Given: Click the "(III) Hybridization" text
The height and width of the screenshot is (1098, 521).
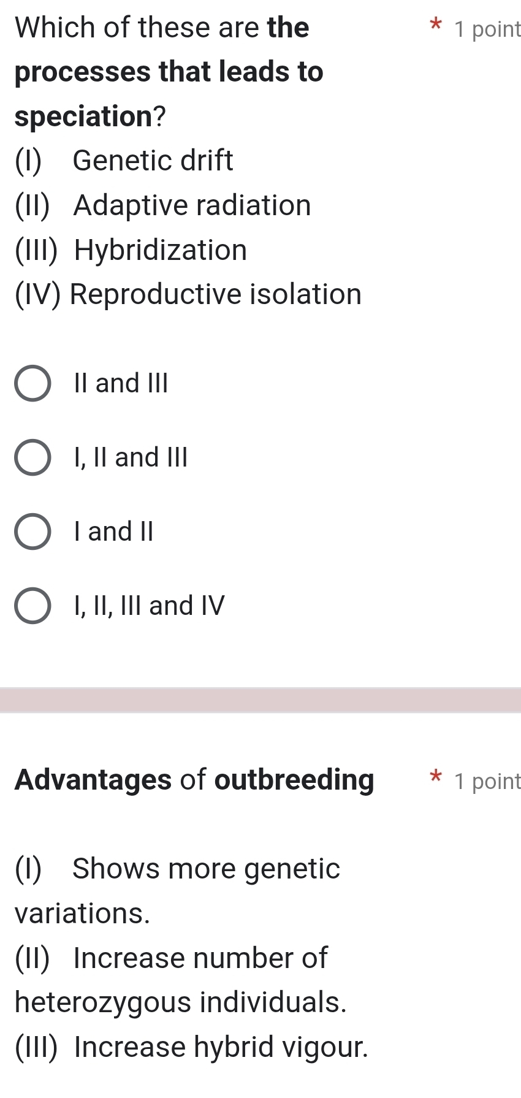Looking at the screenshot, I should (131, 250).
